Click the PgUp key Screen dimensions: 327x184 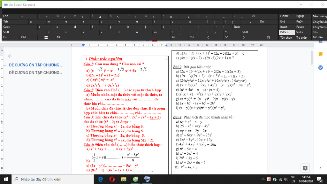point(303,16)
